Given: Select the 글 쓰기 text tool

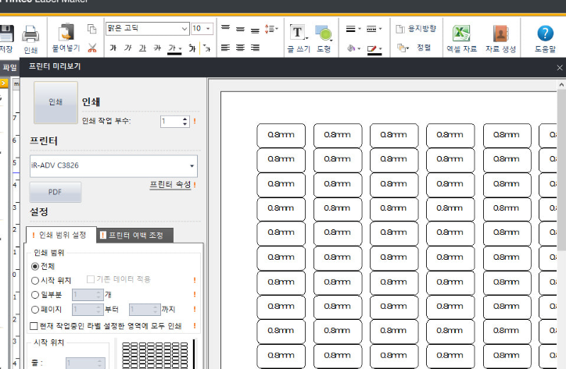Looking at the screenshot, I should click(298, 33).
